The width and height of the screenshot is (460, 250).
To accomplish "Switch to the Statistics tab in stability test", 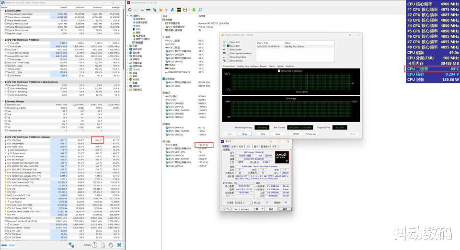I will (290, 66).
